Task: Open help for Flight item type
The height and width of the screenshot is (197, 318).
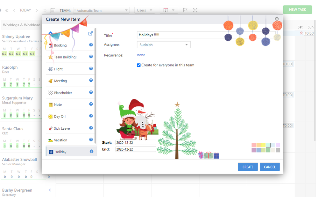Action: [91, 68]
